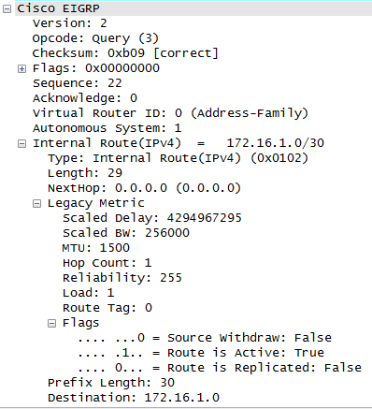Collapse the inner Flags subtree
The image size is (372, 409).
pos(51,324)
